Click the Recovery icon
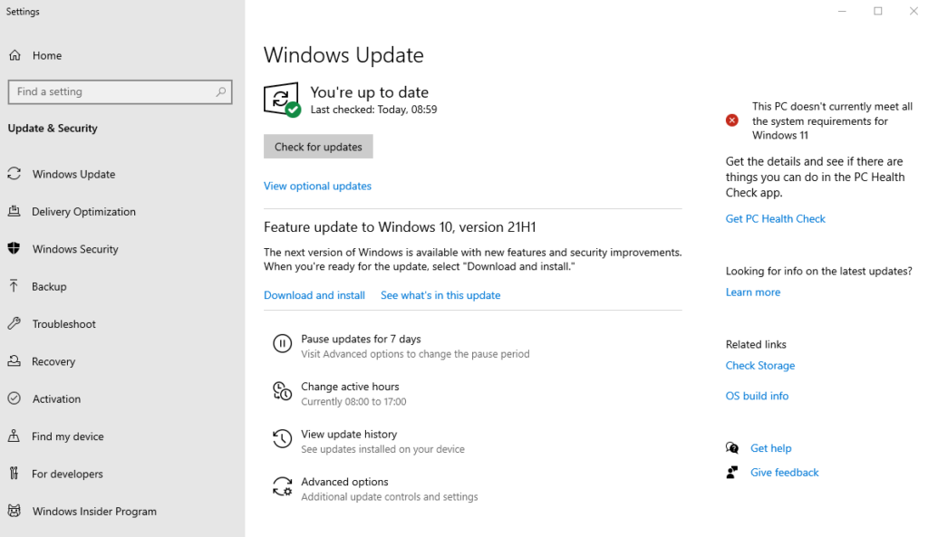 click(14, 360)
